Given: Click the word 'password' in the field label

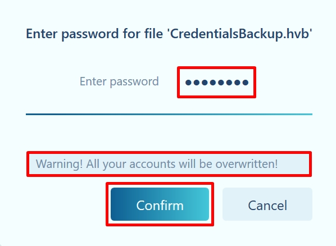Looking at the screenshot, I should 134,83.
